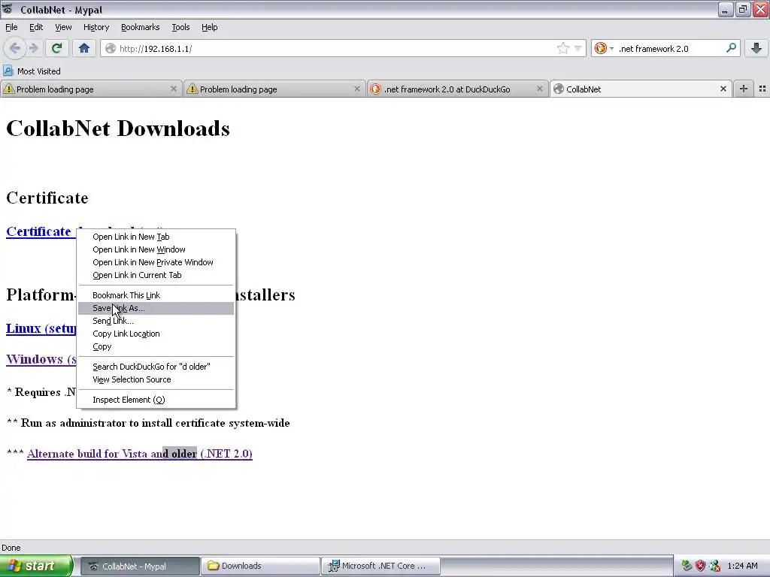This screenshot has width=770, height=577.
Task: Switch to Downloads folder taskbar button
Action: click(x=260, y=566)
